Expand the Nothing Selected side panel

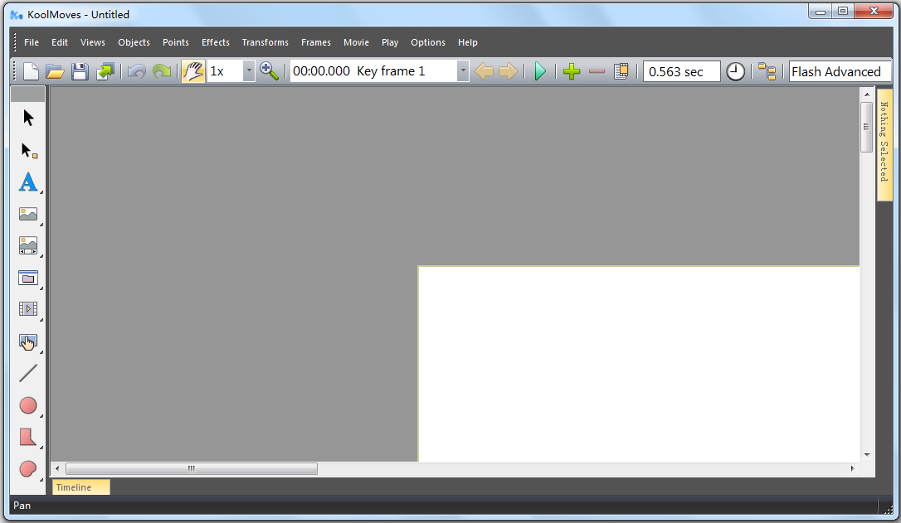coord(884,143)
